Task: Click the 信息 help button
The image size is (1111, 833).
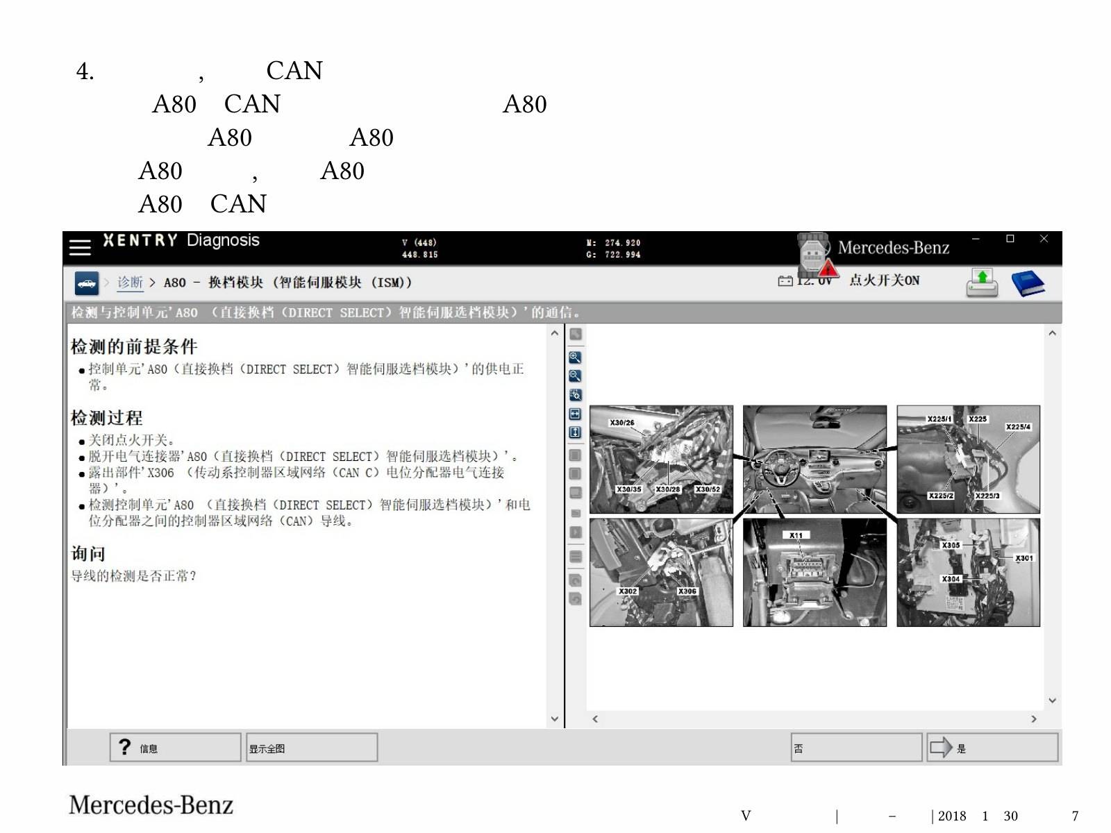Action: tap(175, 748)
